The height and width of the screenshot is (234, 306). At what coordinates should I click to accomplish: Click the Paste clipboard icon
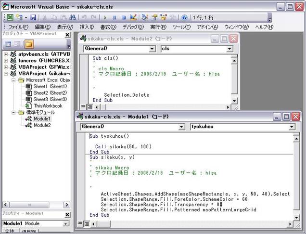point(63,18)
